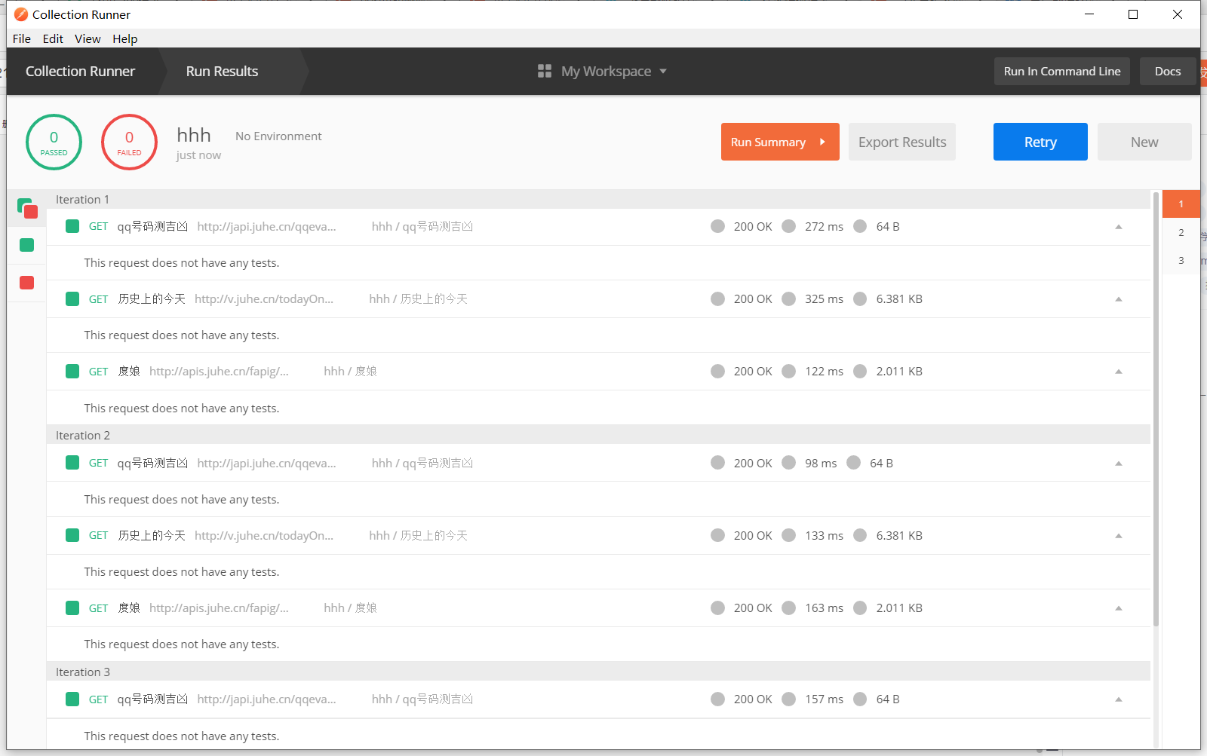This screenshot has width=1207, height=756.
Task: Click green status square of 122 ms request
Action: tap(72, 371)
